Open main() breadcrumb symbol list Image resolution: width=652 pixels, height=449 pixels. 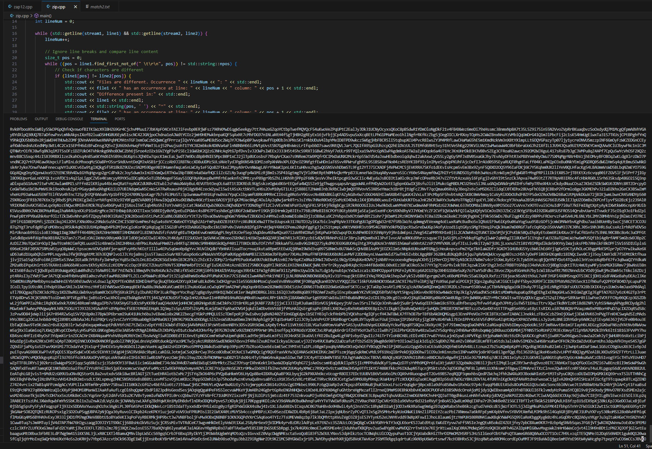pos(46,15)
